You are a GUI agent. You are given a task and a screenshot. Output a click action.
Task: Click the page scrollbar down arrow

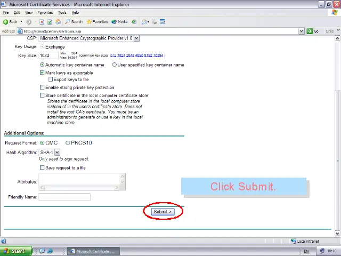click(337, 234)
